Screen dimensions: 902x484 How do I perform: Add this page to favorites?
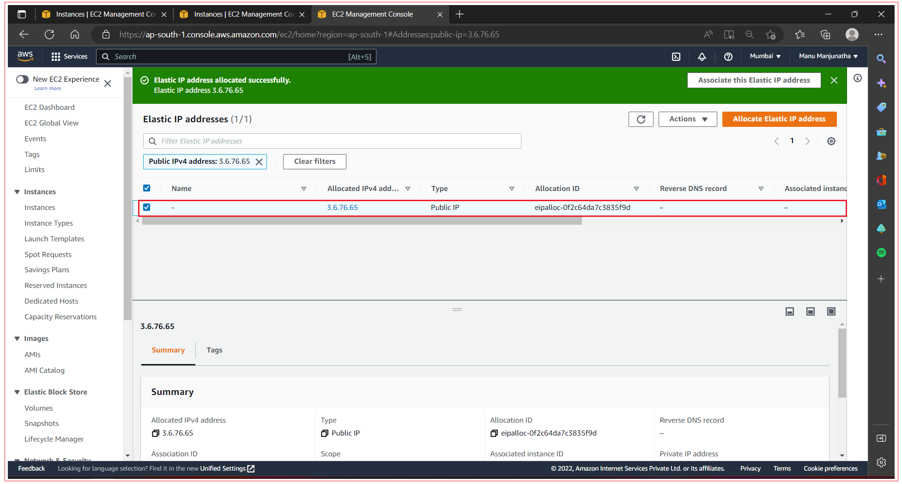point(770,35)
